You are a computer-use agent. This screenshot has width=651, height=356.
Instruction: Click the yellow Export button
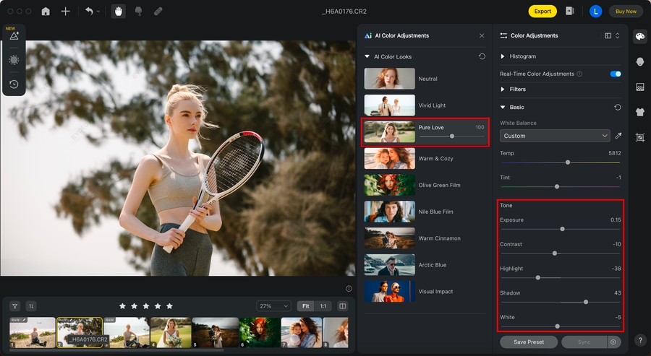[x=542, y=12]
